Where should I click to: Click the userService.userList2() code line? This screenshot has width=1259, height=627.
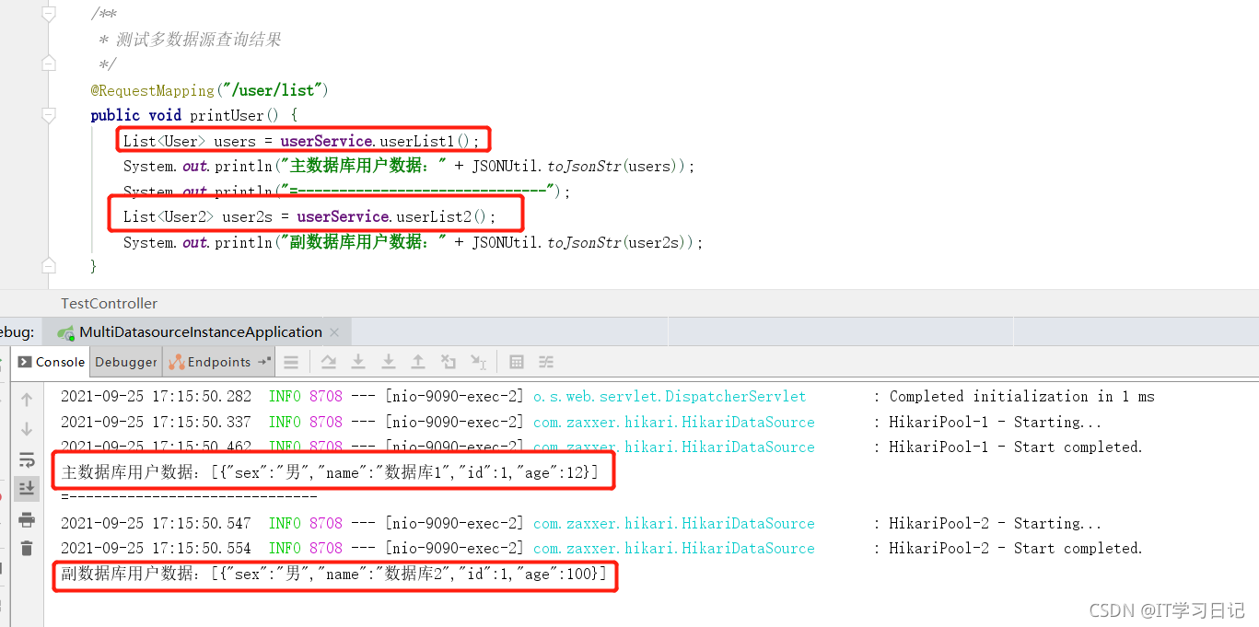[x=309, y=217]
